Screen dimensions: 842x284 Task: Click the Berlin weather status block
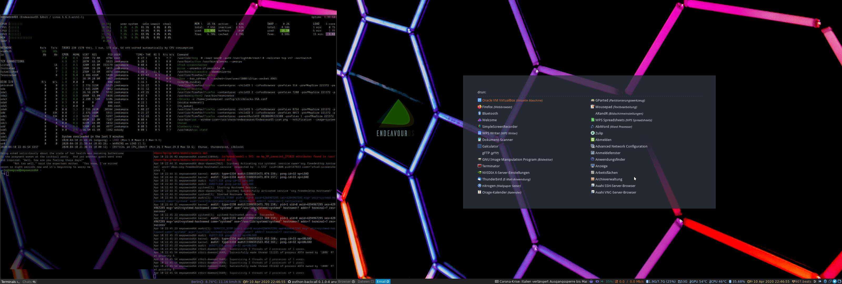pyautogui.click(x=216, y=282)
